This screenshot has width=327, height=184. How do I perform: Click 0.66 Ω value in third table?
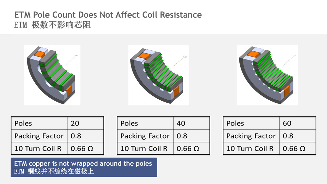coord(294,149)
